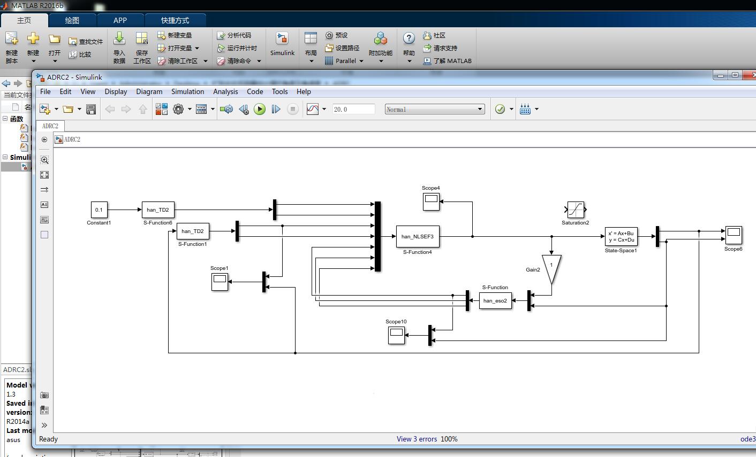
Task: Open the Simulation menu
Action: [187, 91]
